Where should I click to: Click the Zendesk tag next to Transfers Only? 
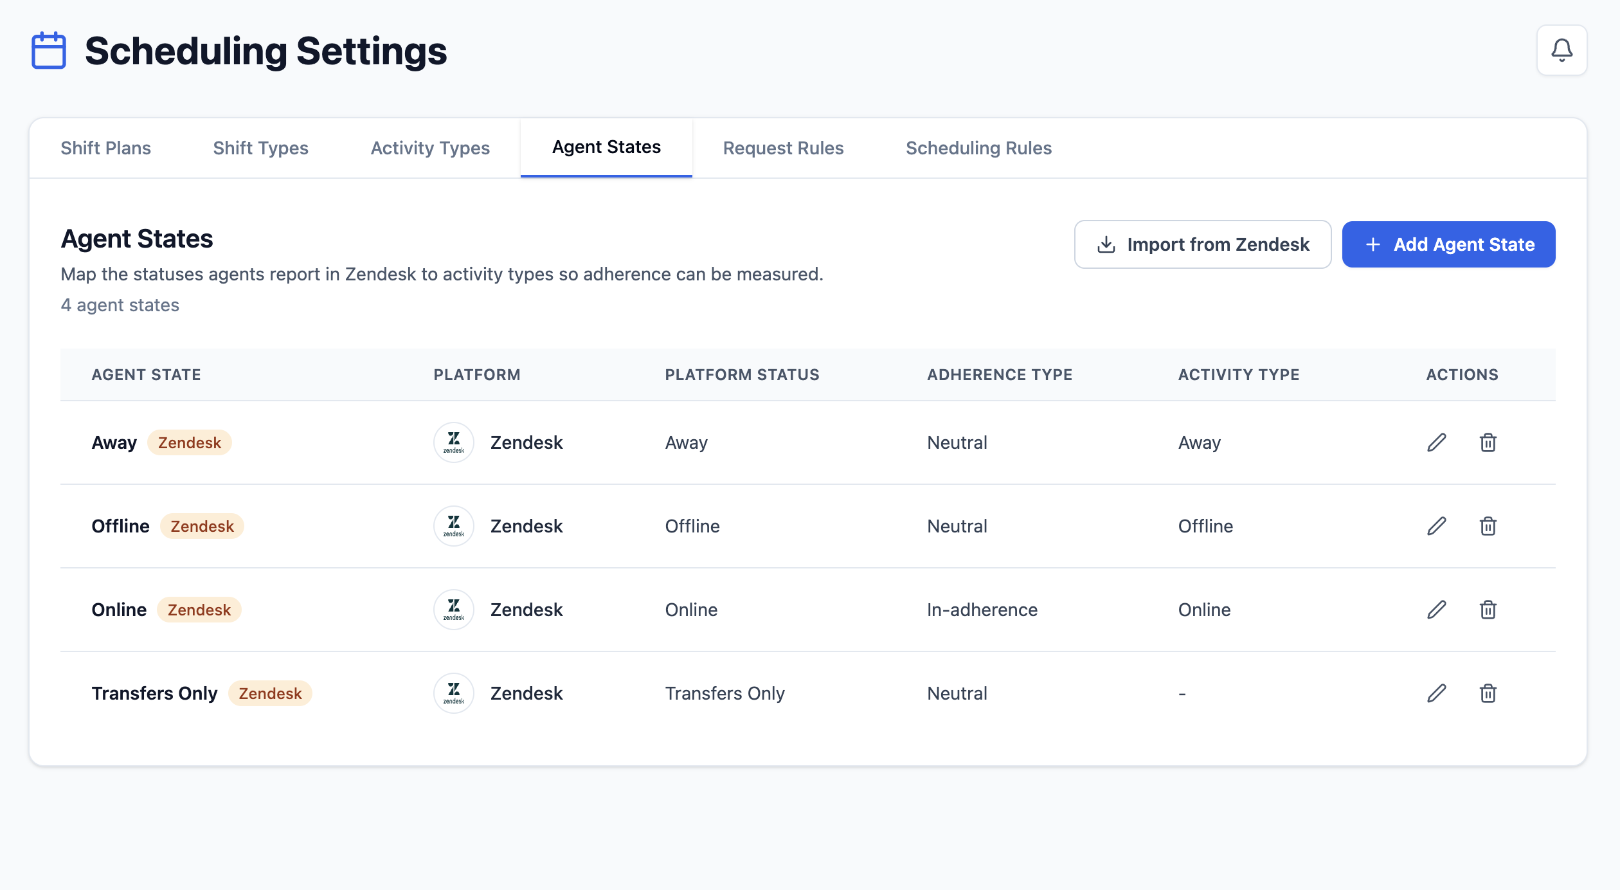click(x=270, y=693)
